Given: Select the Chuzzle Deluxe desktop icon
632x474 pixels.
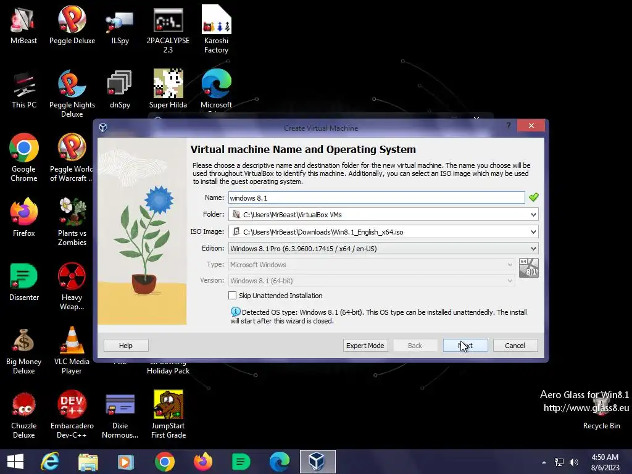Looking at the screenshot, I should click(x=24, y=414).
